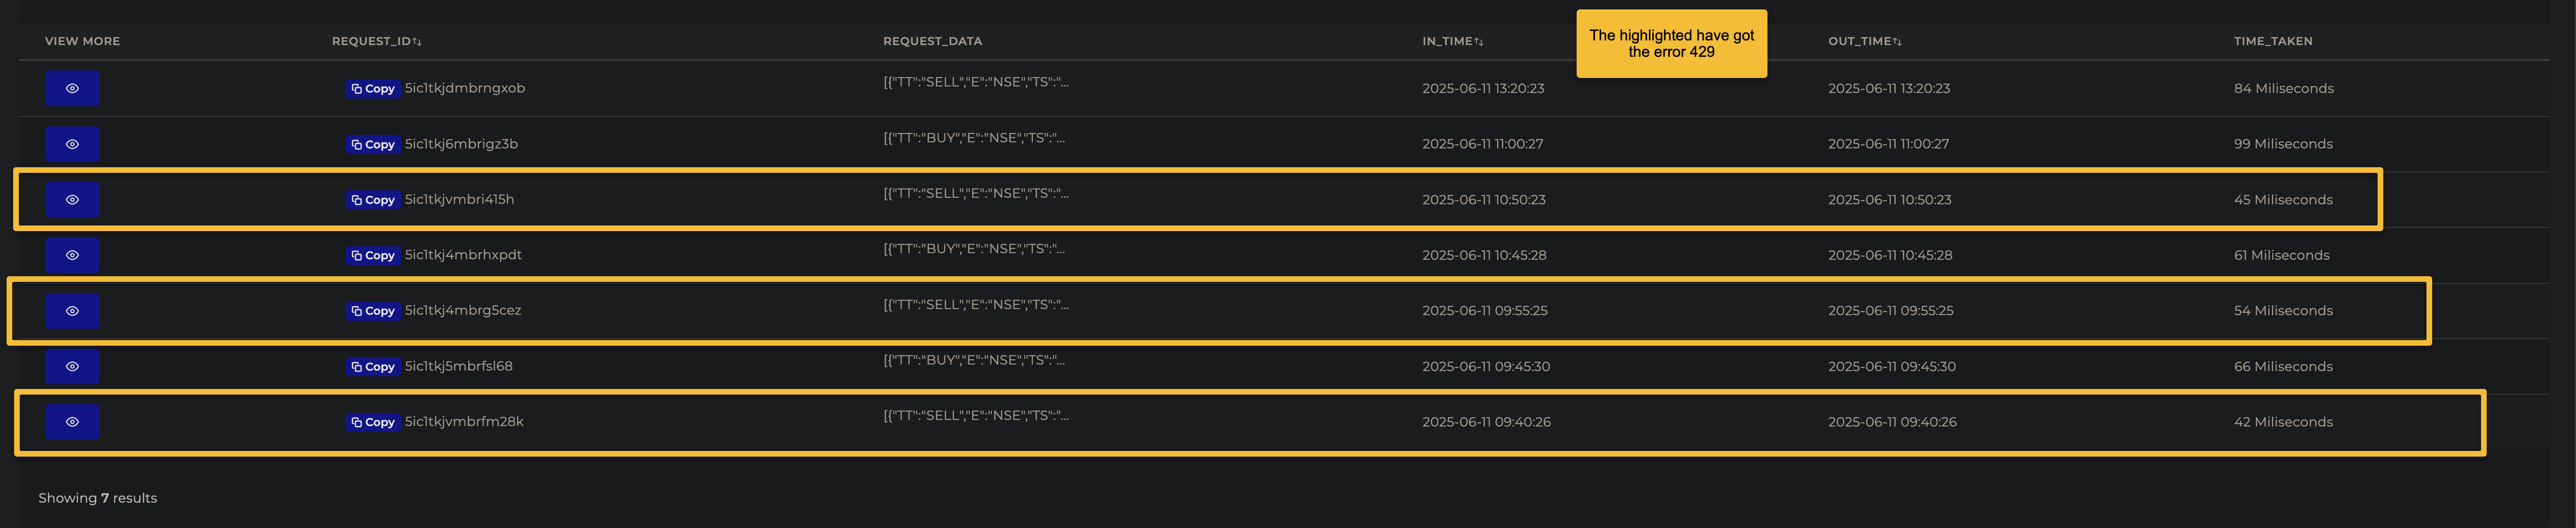Click the VIEW MORE column header

[x=82, y=41]
